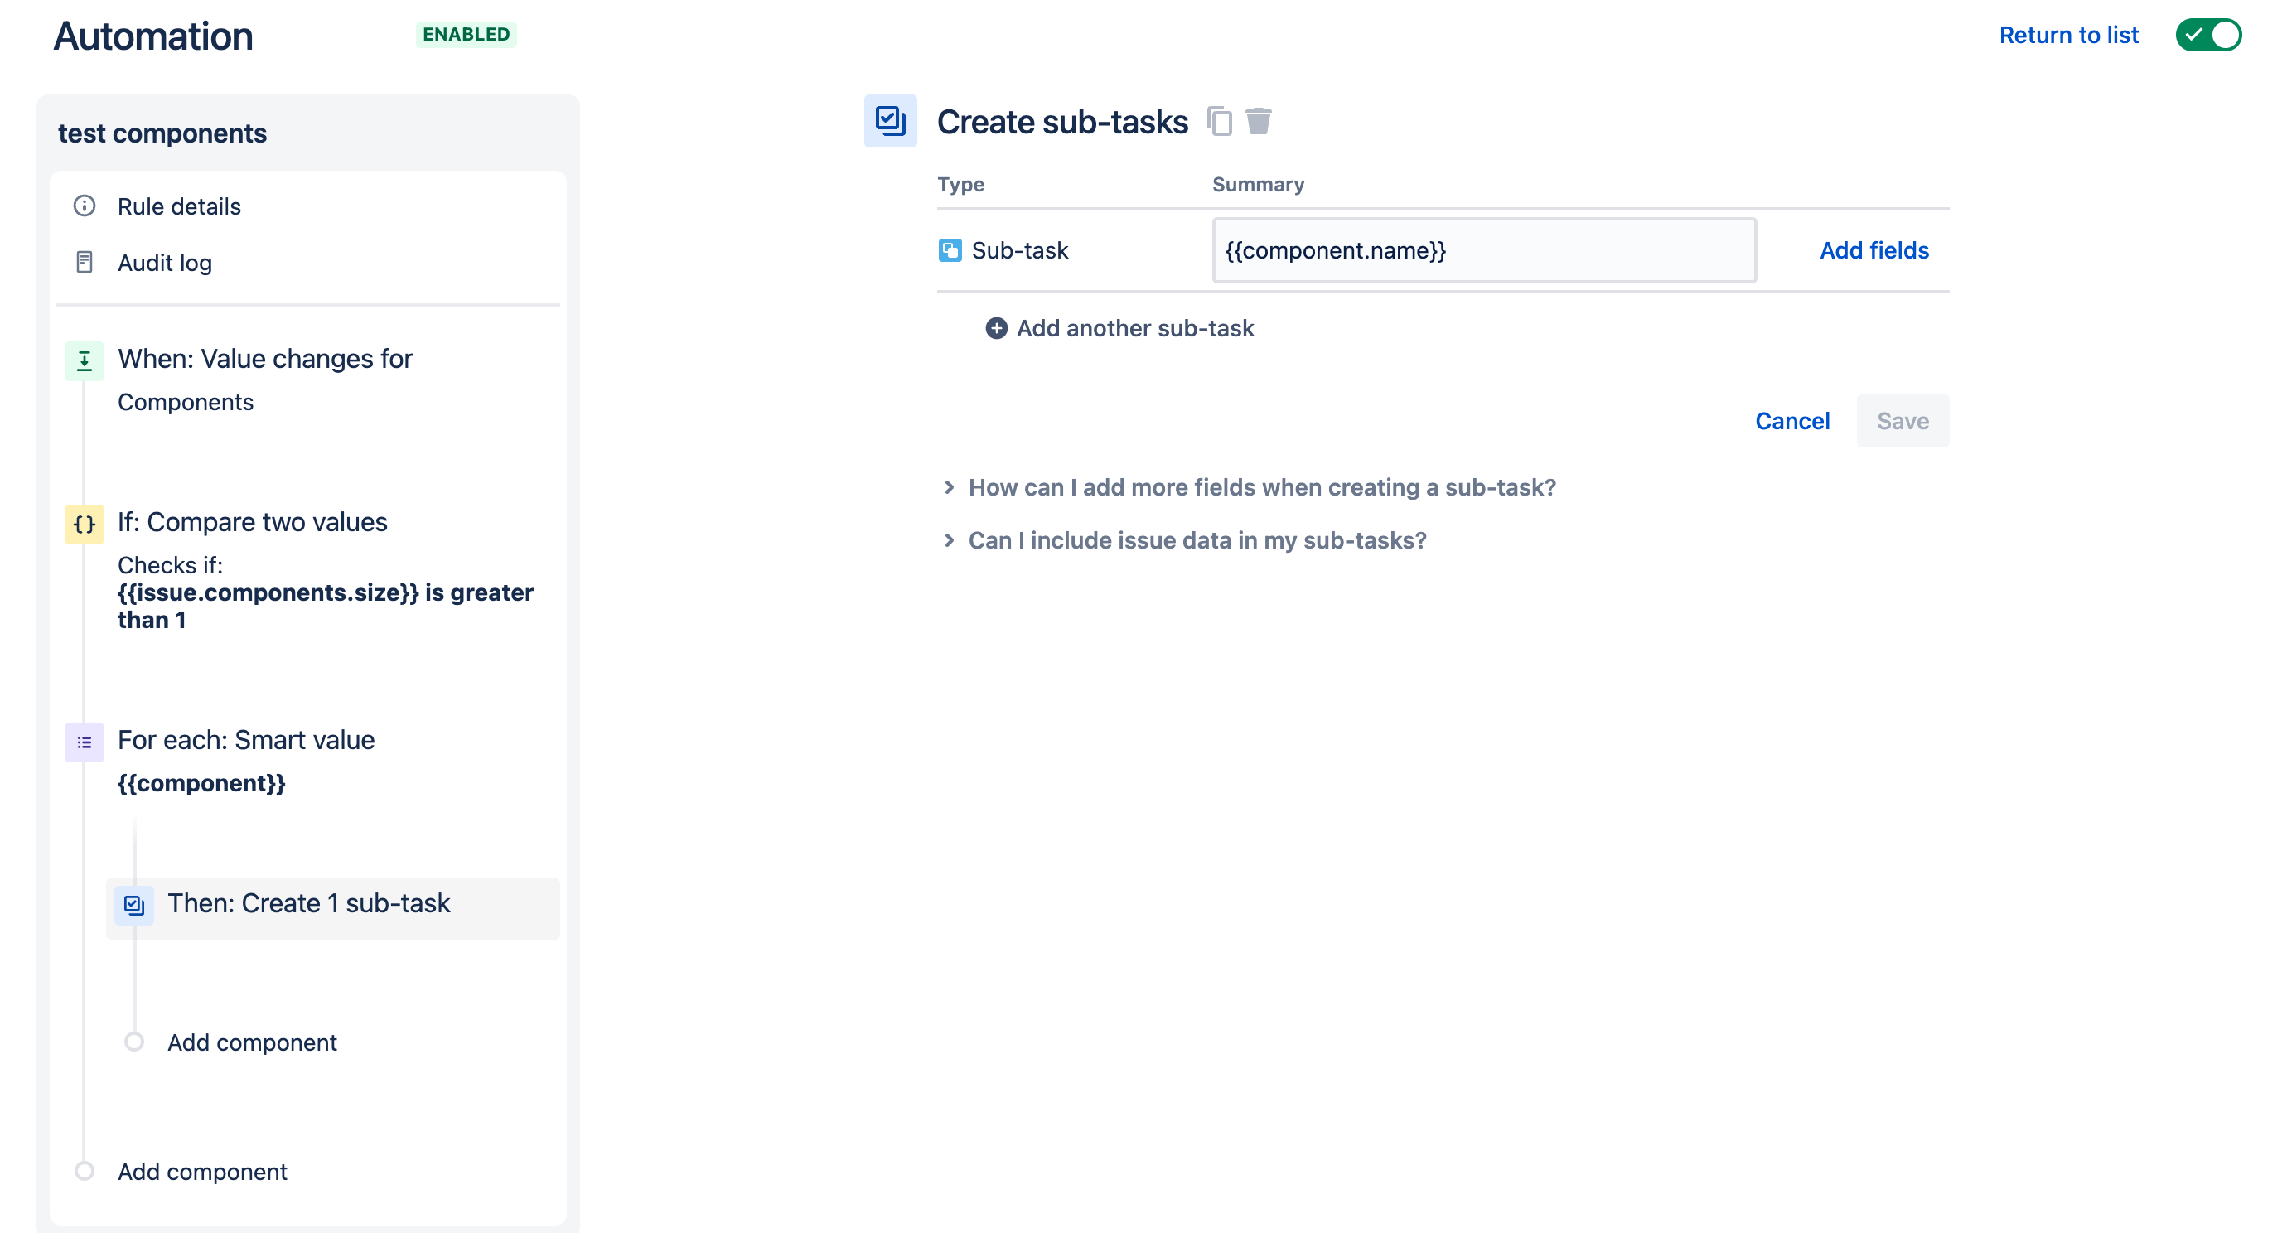Select the yellow 'If: Compare two values' condition icon

[85, 524]
